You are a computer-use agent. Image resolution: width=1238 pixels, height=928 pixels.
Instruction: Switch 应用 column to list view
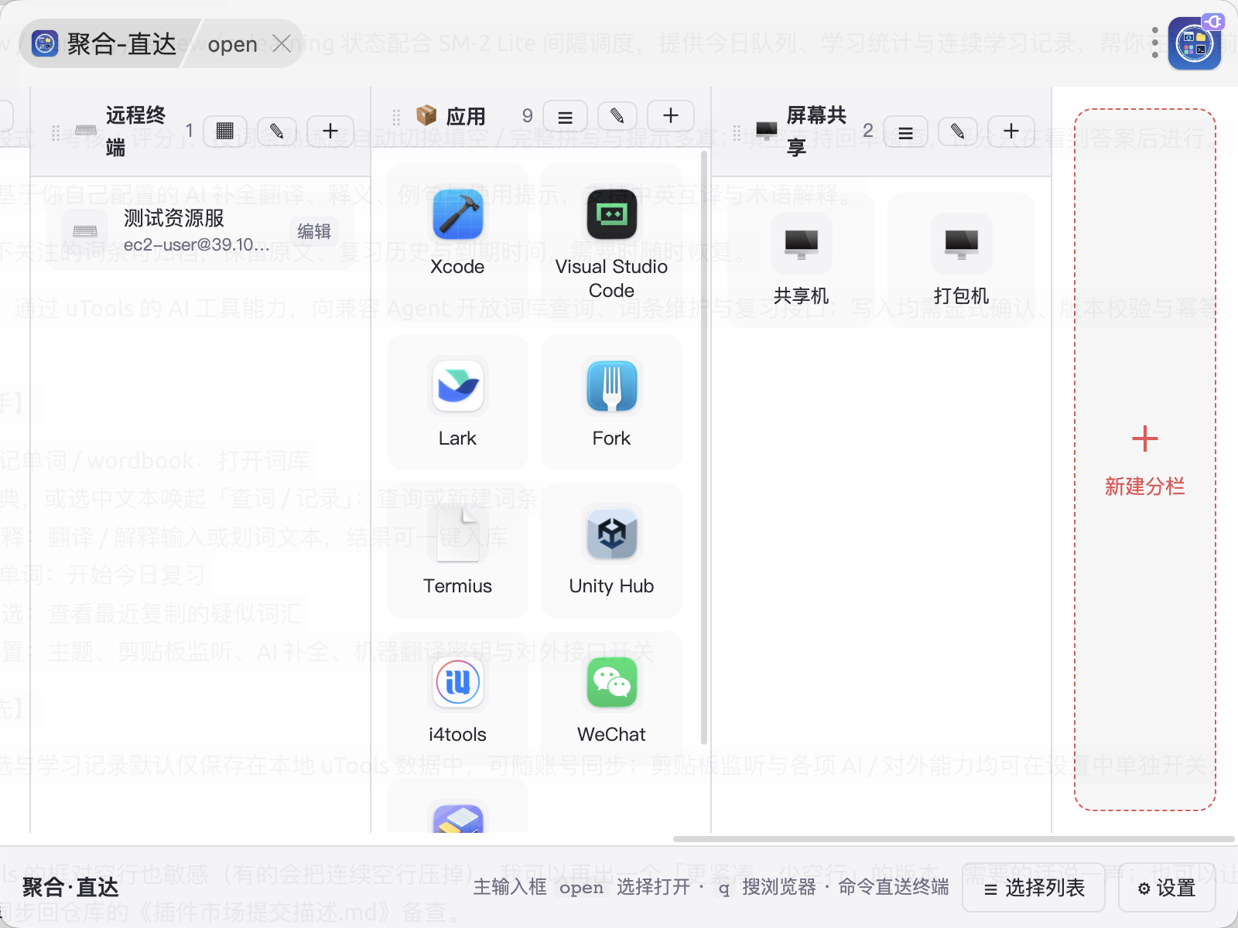(566, 117)
